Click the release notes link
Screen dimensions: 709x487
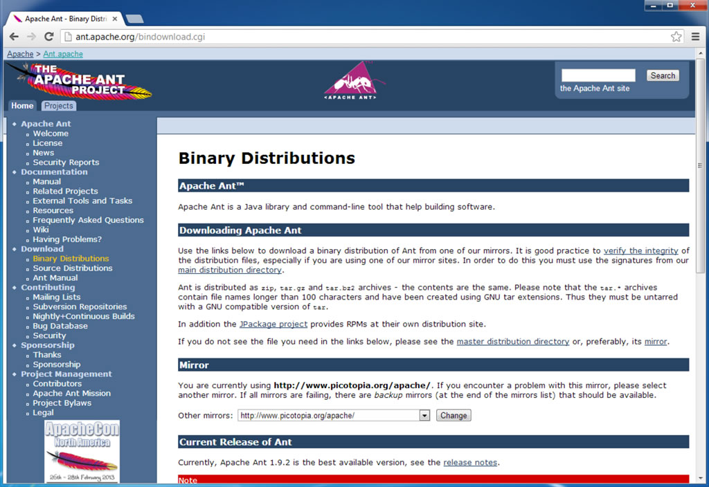[x=470, y=462]
